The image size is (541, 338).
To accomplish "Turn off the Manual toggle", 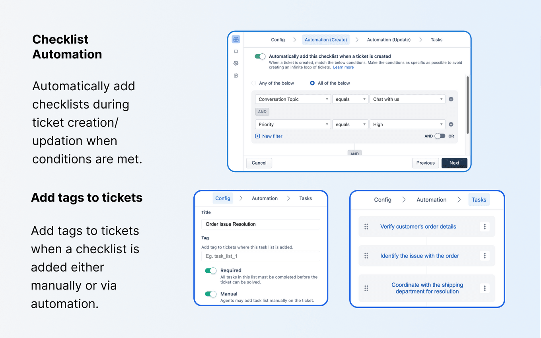I will click(x=210, y=294).
